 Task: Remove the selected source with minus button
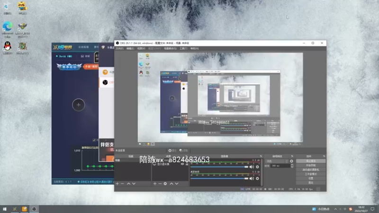pyautogui.click(x=160, y=184)
